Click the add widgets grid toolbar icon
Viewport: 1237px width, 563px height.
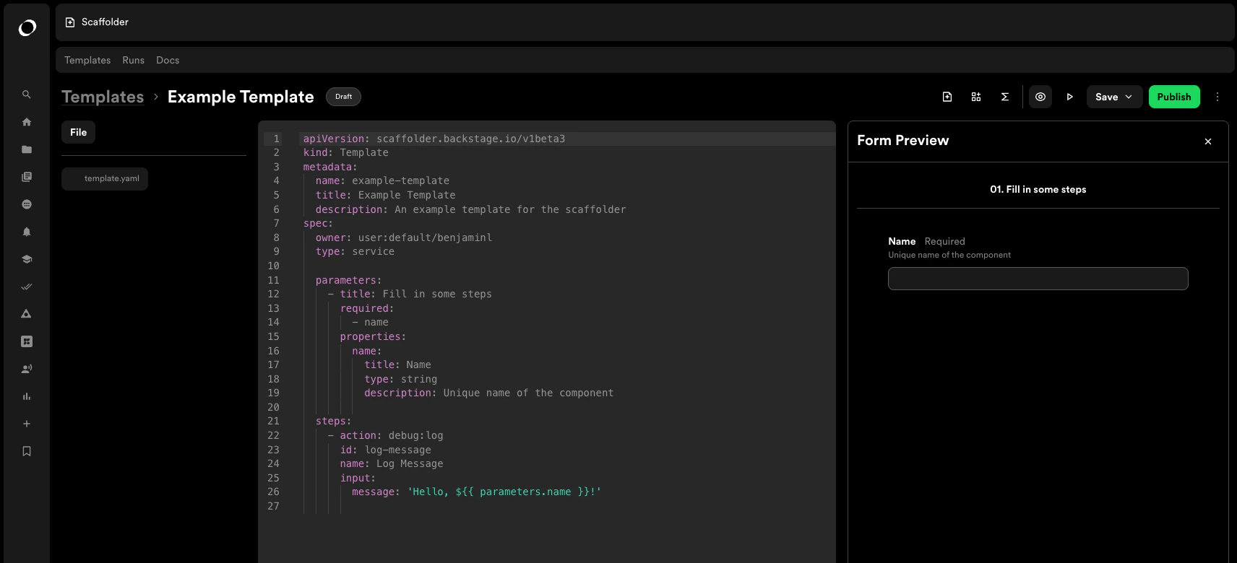pos(976,97)
